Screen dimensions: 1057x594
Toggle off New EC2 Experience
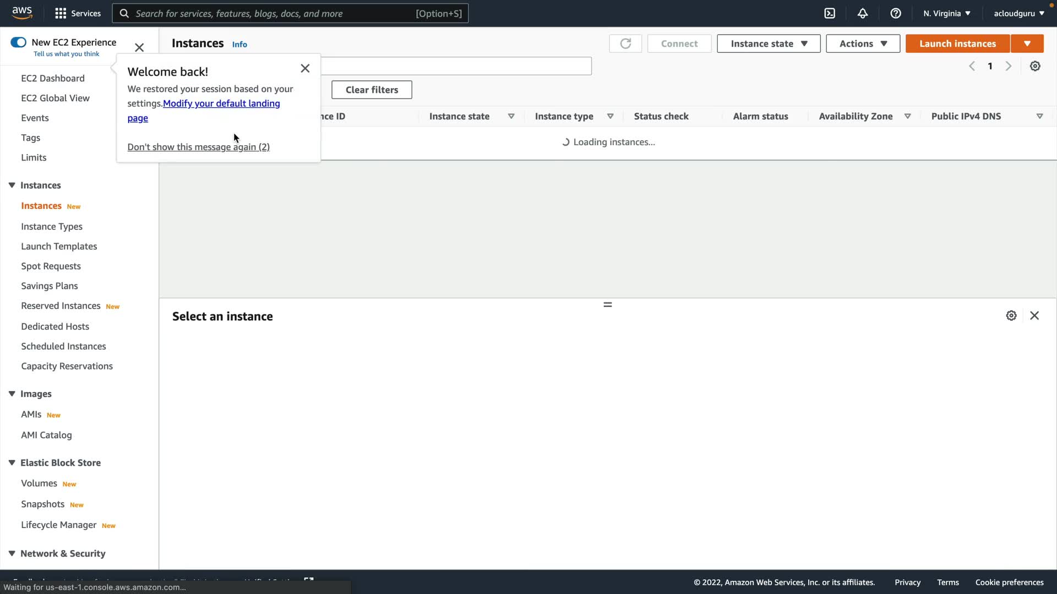coord(18,42)
